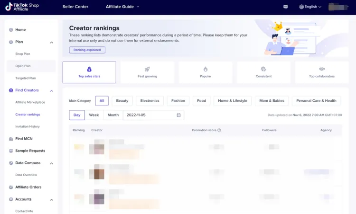Select the Popular flame ranking card
Image resolution: width=356 pixels, height=214 pixels.
[x=206, y=72]
